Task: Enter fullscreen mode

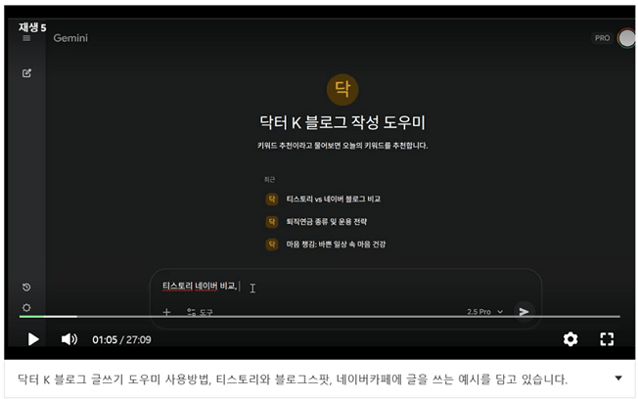Action: coord(607,339)
